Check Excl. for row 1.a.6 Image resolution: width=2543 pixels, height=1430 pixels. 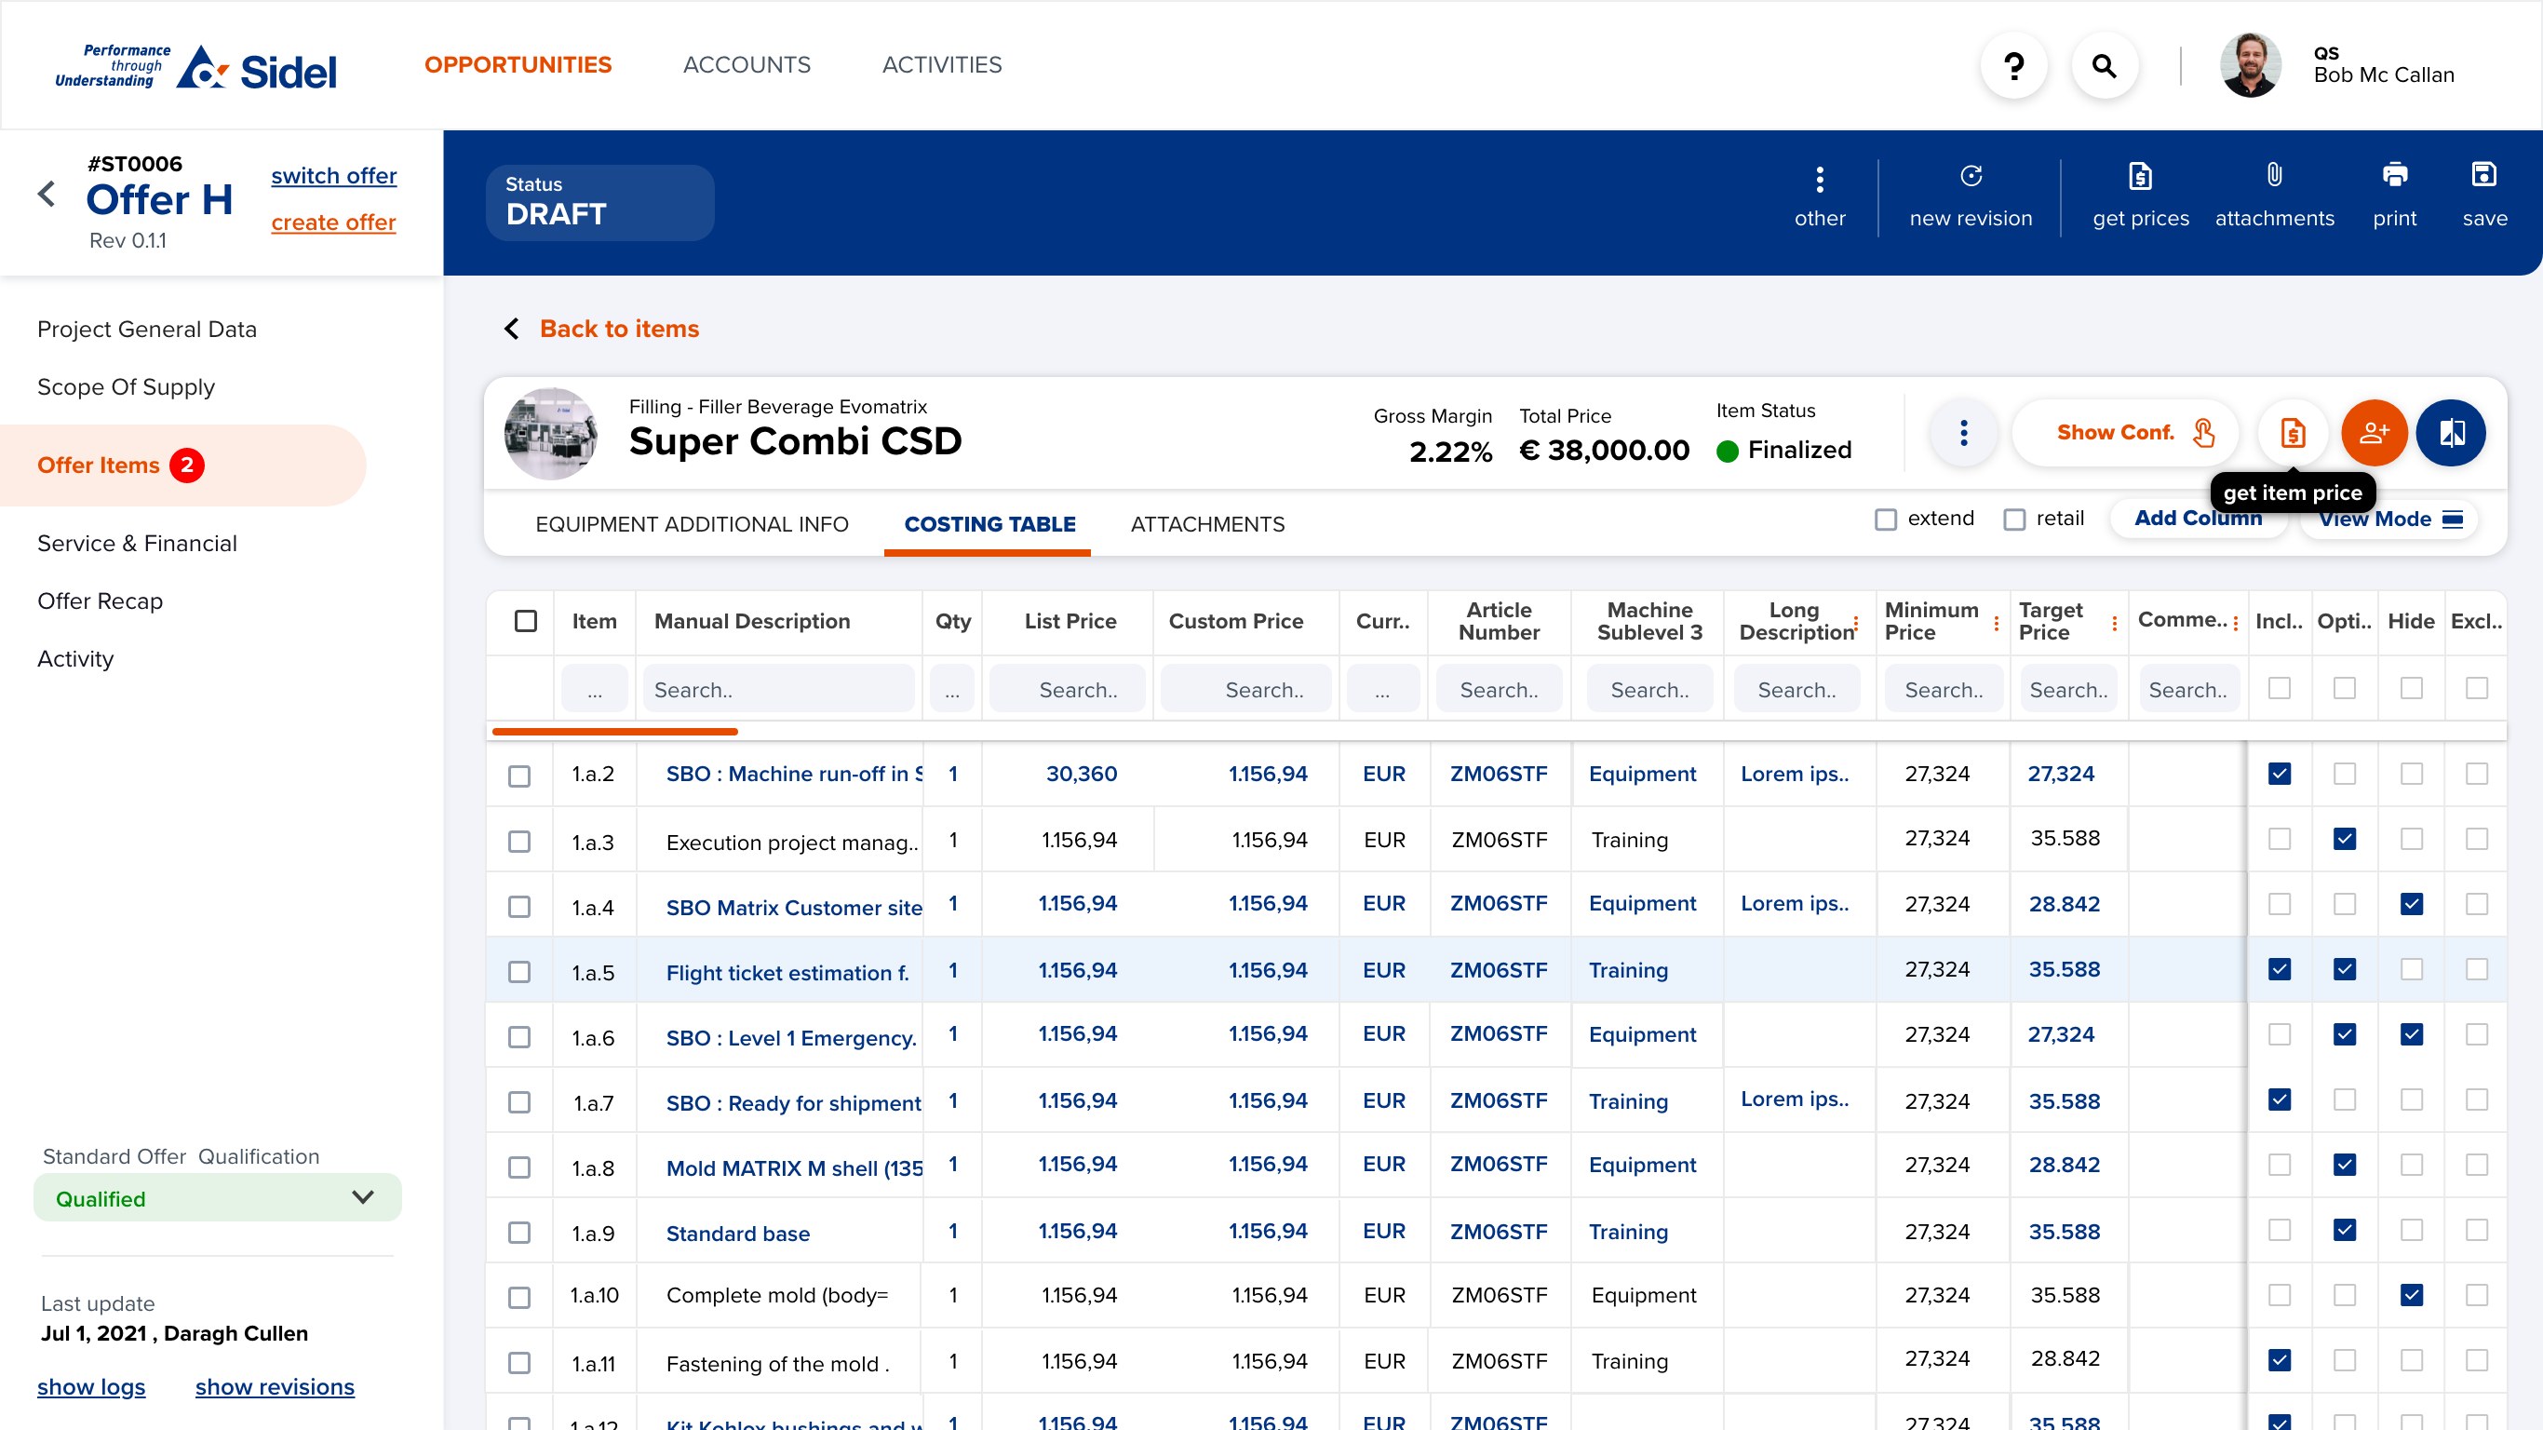2476,1034
